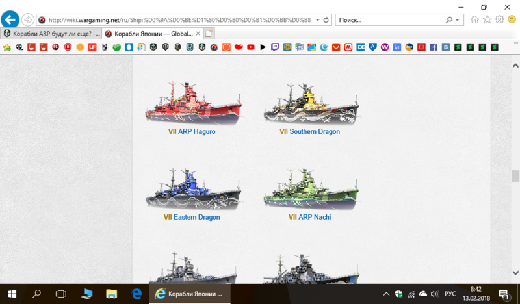This screenshot has width=520, height=304.
Task: Open the red M bookmark
Action: click(348, 47)
